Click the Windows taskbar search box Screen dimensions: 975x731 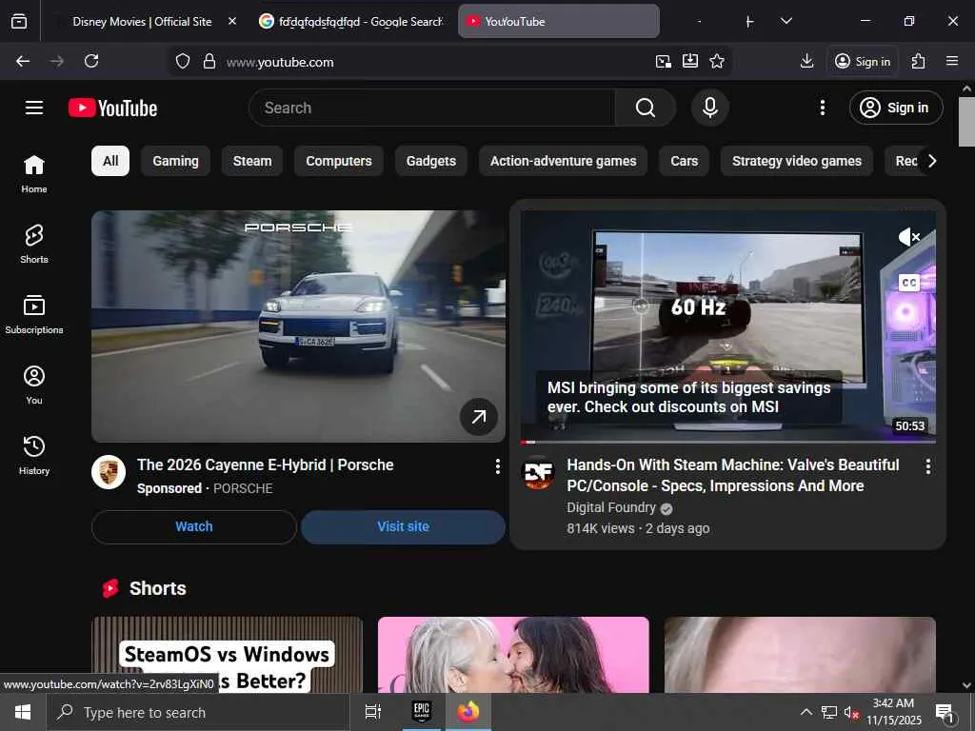pos(198,712)
